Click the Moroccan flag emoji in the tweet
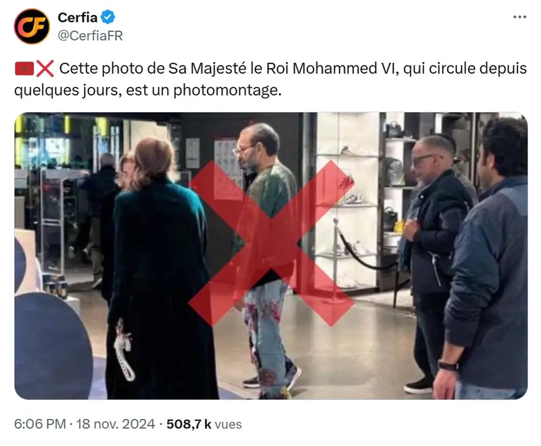This screenshot has height=446, width=541. (x=24, y=68)
